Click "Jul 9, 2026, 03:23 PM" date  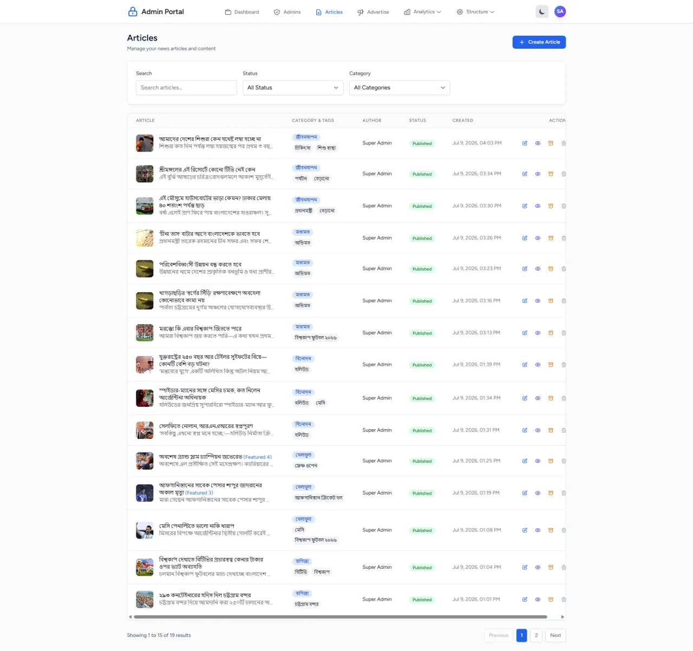[x=476, y=268]
